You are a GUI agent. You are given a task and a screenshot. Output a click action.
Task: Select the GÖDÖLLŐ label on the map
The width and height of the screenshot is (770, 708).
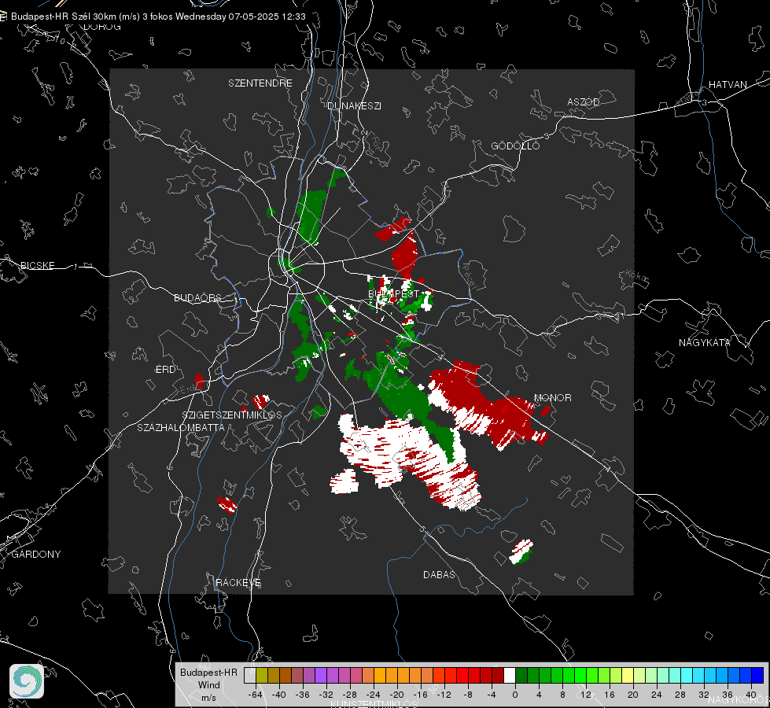515,146
